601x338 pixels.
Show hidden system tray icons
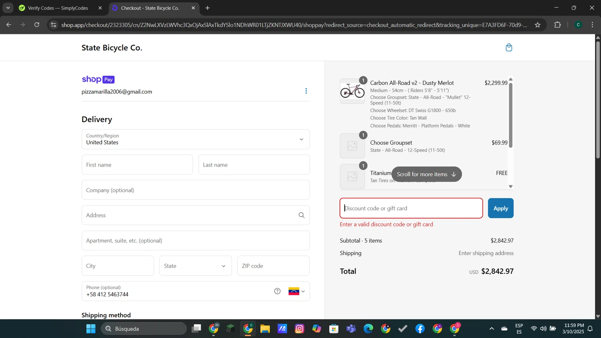[x=492, y=329]
